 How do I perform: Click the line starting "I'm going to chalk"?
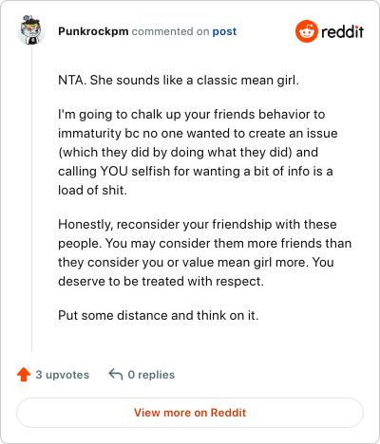tap(192, 115)
